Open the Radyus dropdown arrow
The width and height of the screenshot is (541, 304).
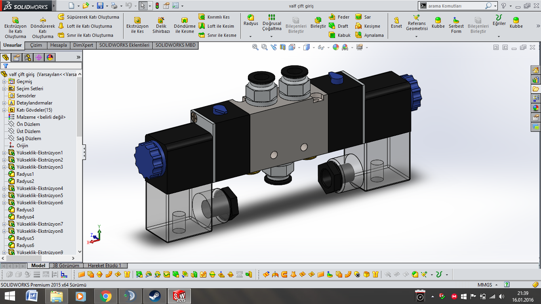tap(251, 36)
